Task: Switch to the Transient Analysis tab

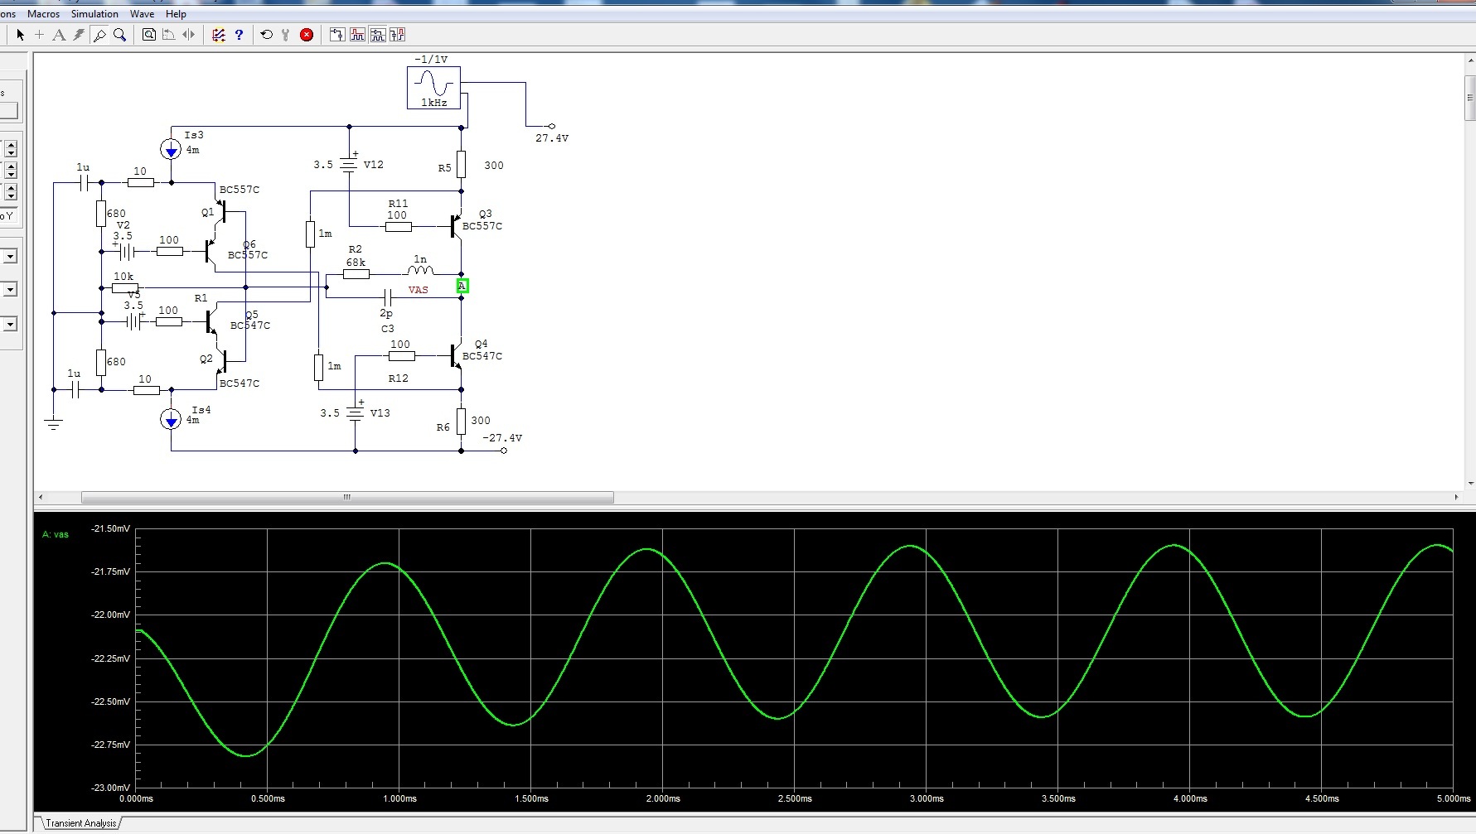Action: point(81,822)
